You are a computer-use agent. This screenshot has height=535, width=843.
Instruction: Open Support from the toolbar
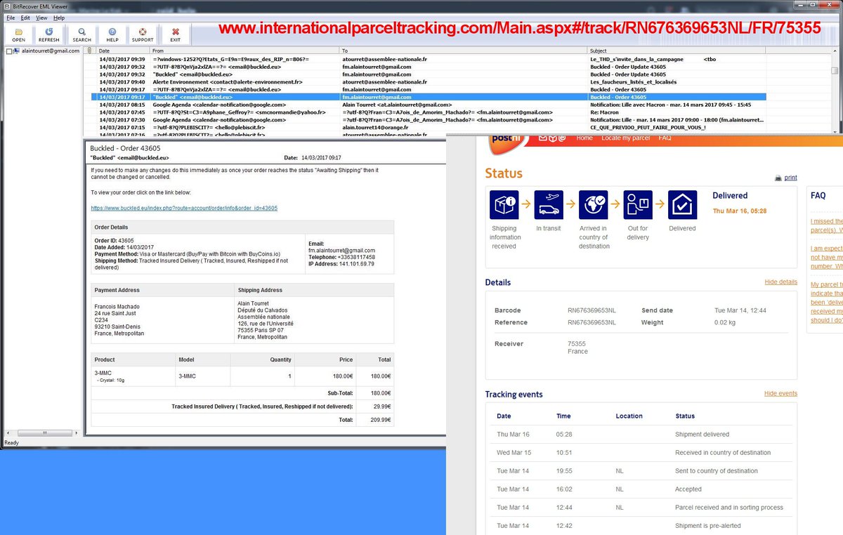pyautogui.click(x=143, y=34)
